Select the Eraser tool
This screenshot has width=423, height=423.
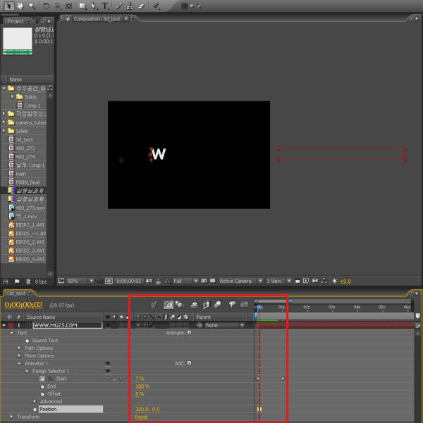142,6
